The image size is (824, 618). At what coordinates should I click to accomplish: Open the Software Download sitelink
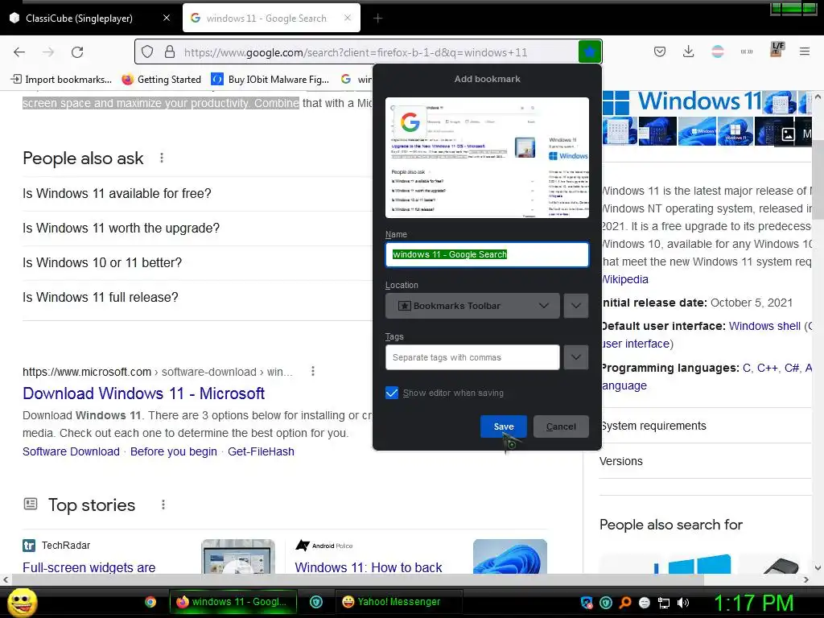pyautogui.click(x=71, y=451)
